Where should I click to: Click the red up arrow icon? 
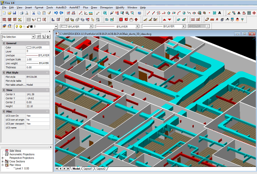coord(165,19)
